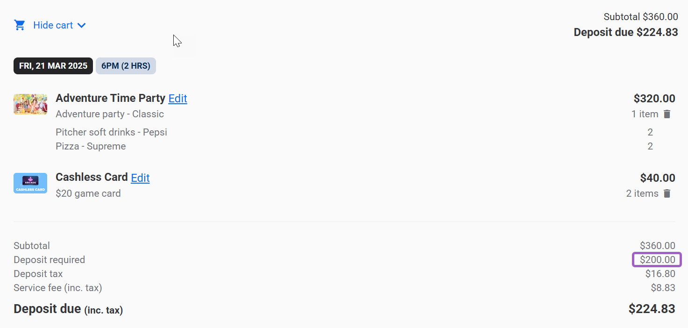
Task: Edit the Adventure Time Party booking
Action: point(178,99)
